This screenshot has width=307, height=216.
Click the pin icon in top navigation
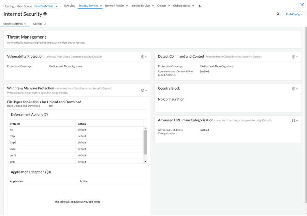(200, 6)
